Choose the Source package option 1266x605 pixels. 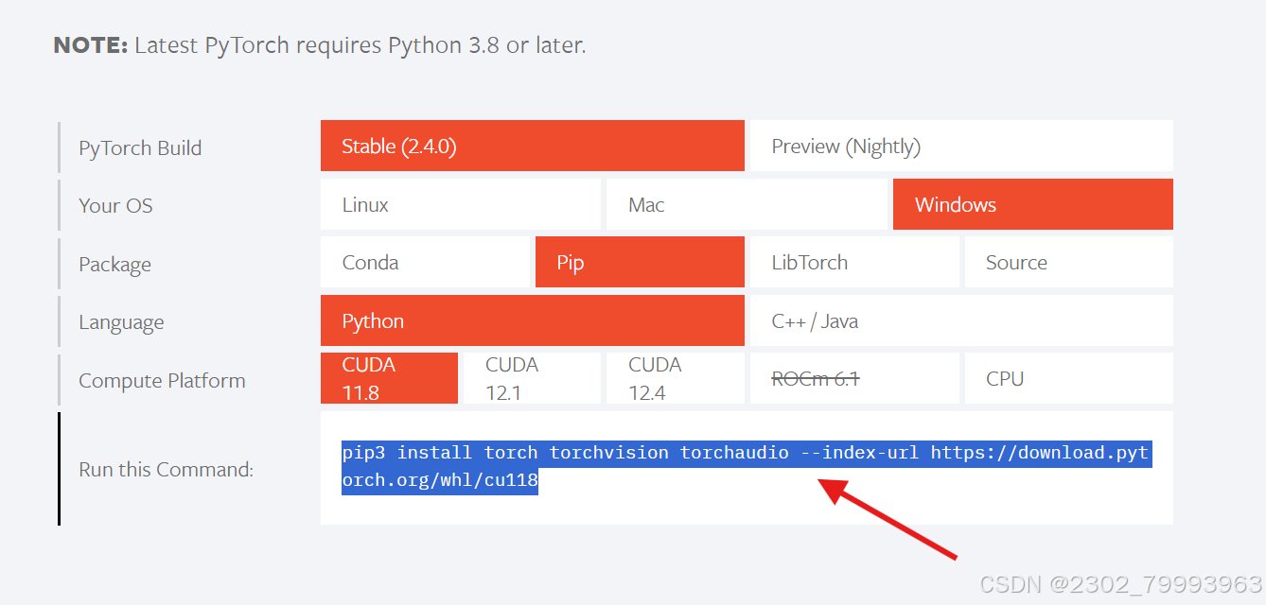click(x=1069, y=262)
